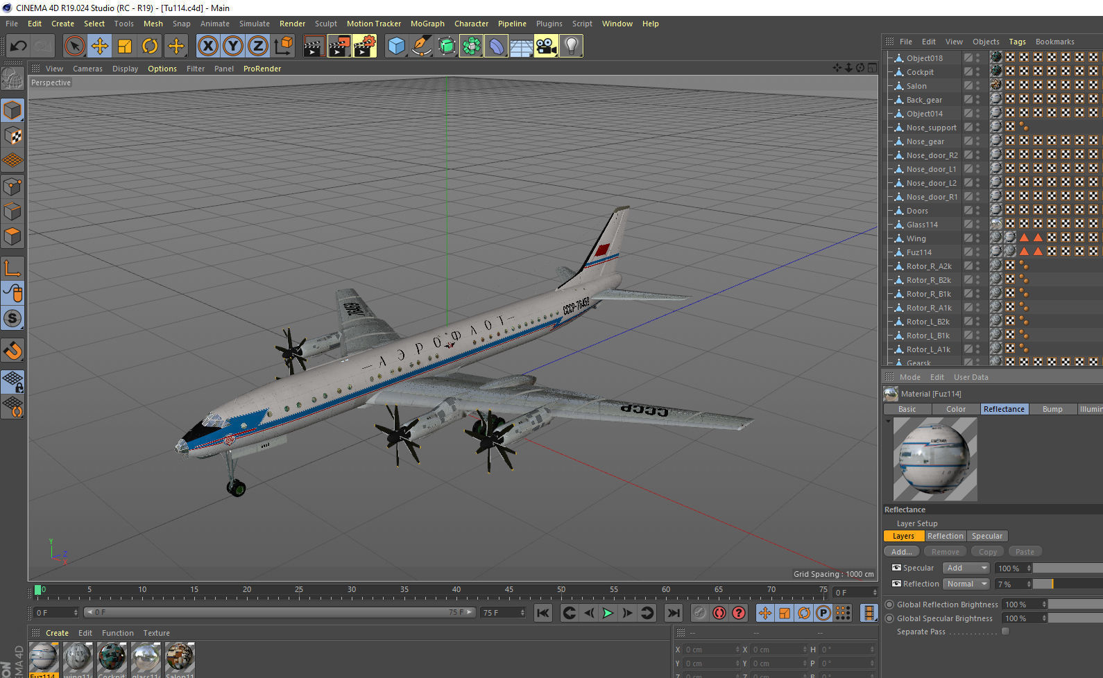Adjust Global Specular Brightness slider
Image resolution: width=1103 pixels, height=678 pixels.
[x=1075, y=618]
